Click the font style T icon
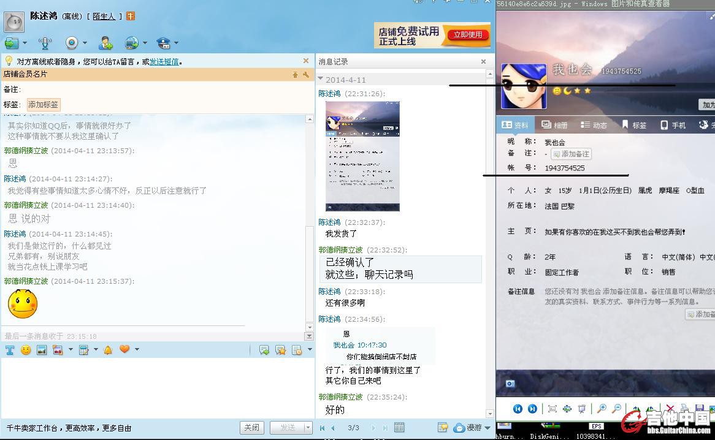Image resolution: width=715 pixels, height=440 pixels. click(x=10, y=350)
